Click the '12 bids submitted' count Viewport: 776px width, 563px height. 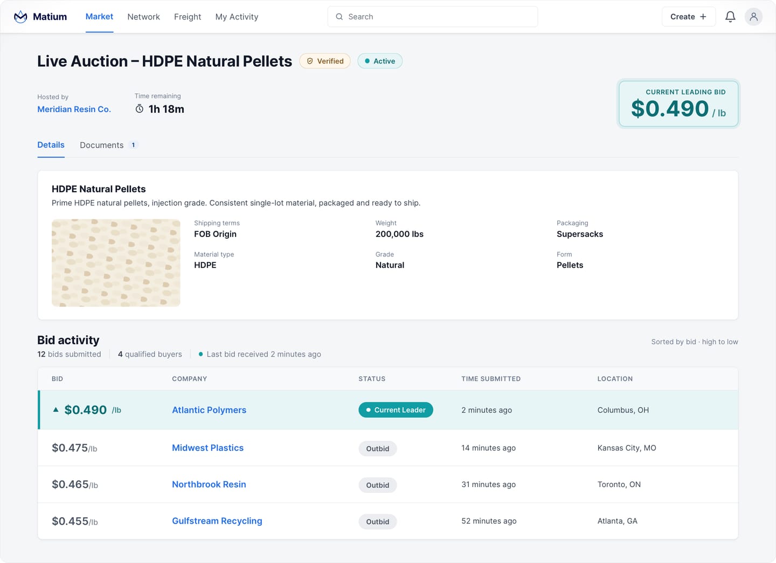click(69, 354)
